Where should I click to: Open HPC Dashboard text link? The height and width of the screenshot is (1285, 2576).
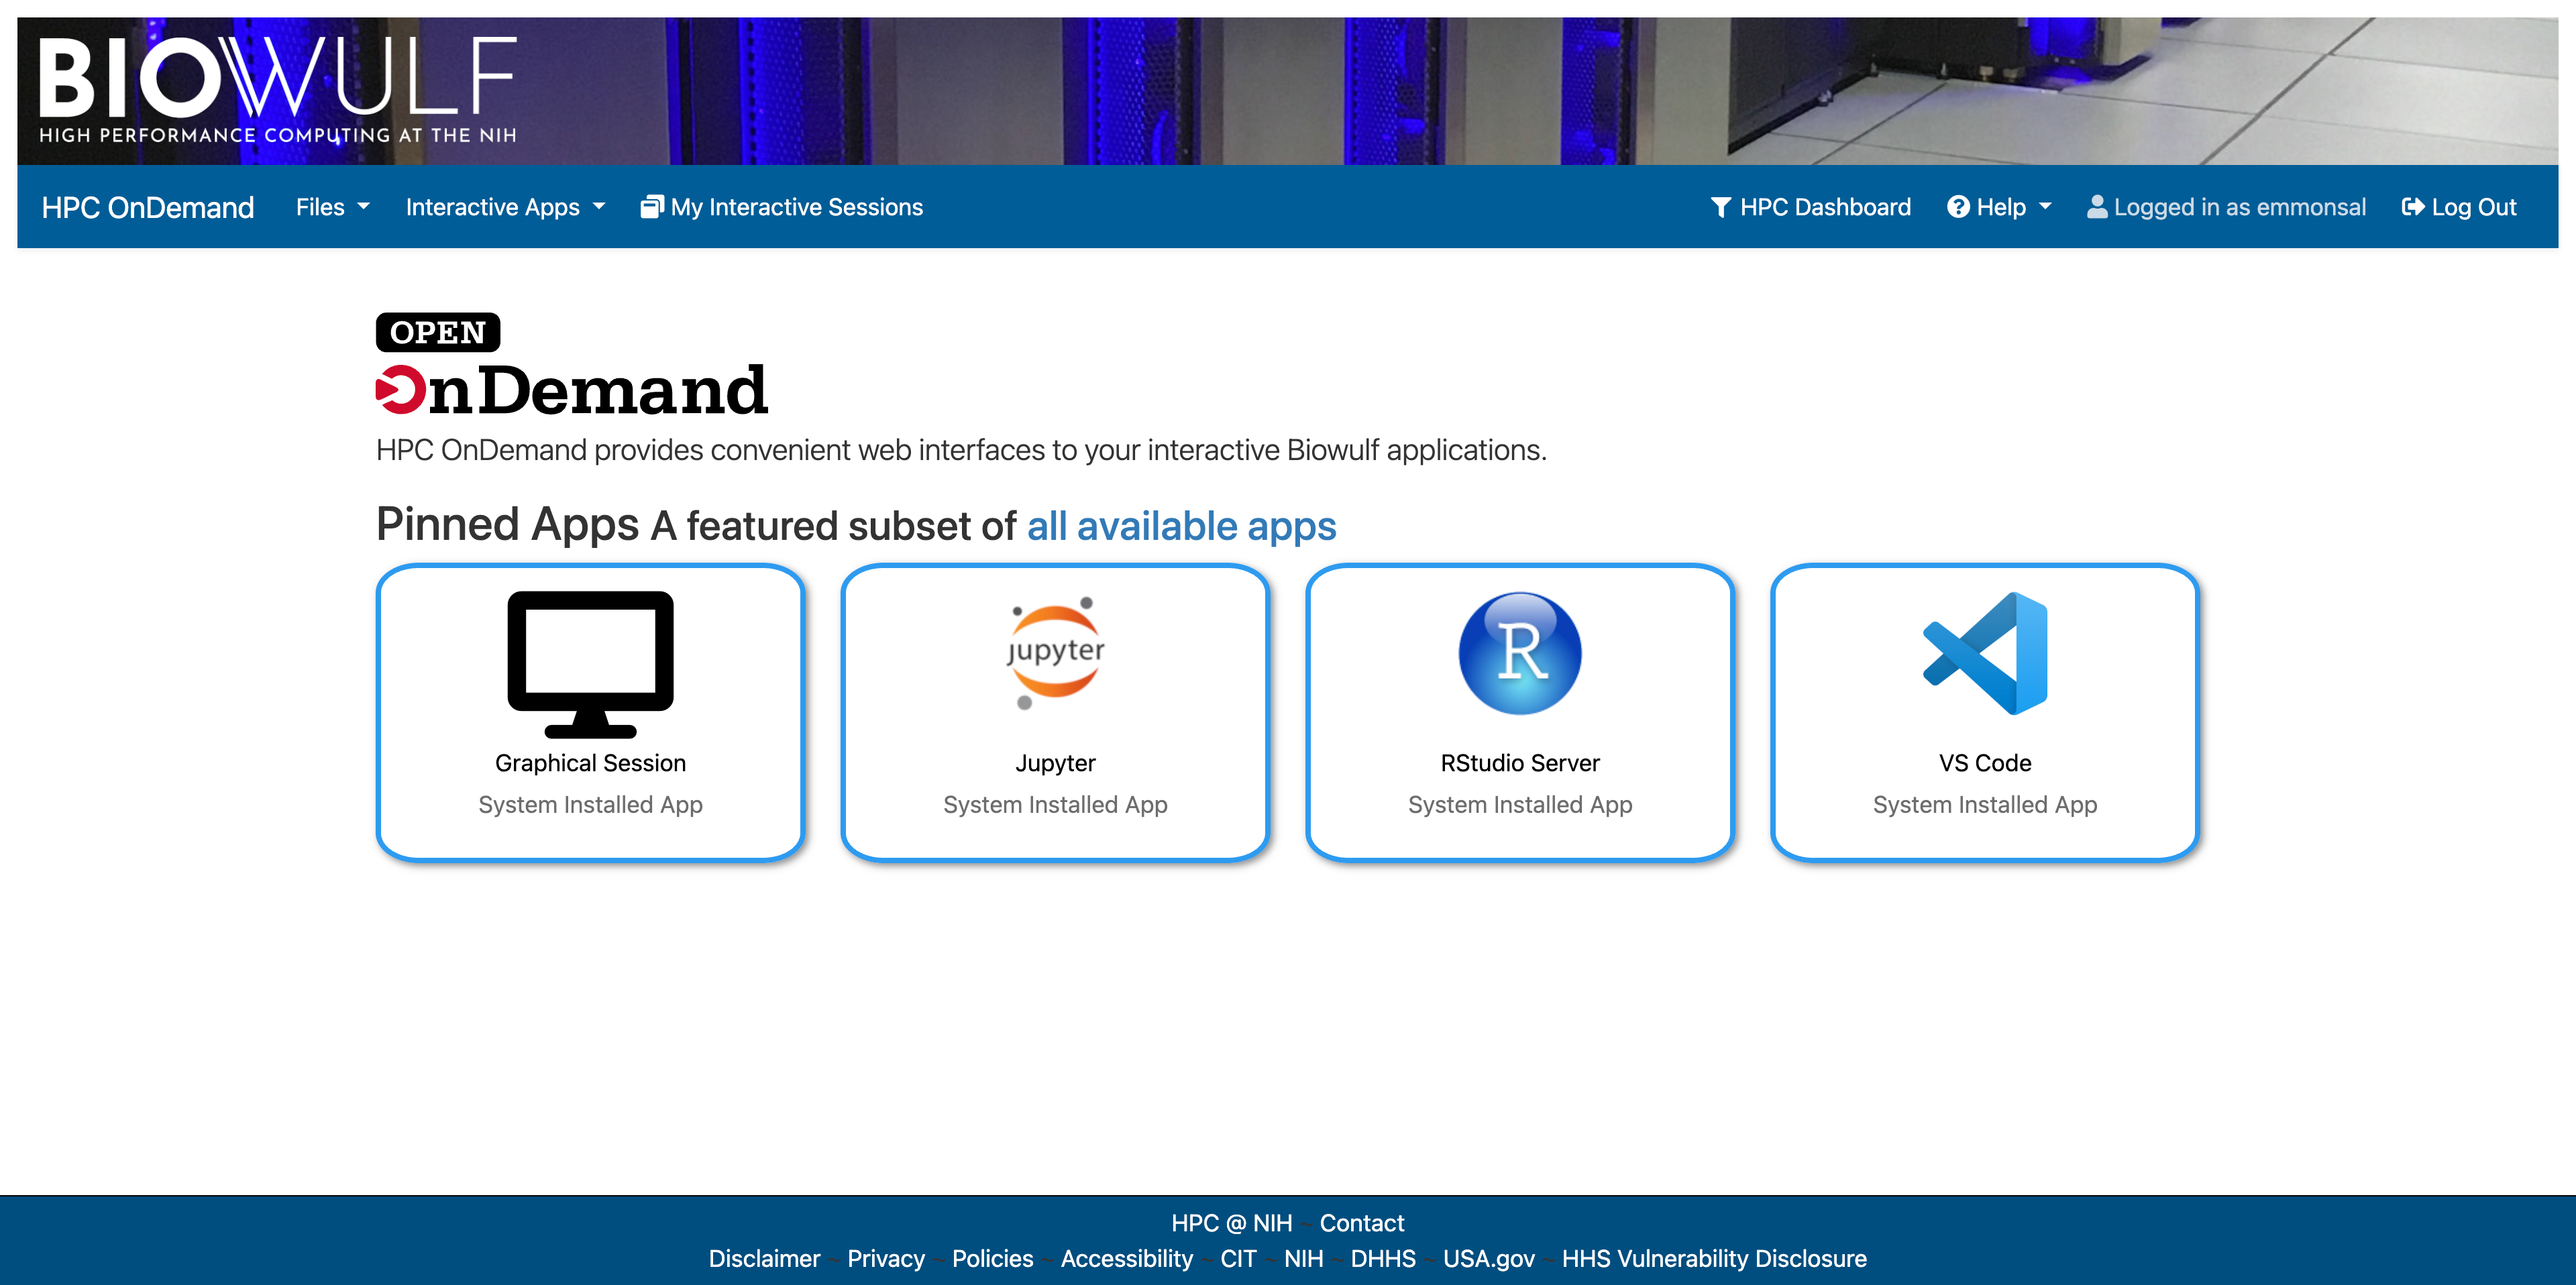(1825, 207)
